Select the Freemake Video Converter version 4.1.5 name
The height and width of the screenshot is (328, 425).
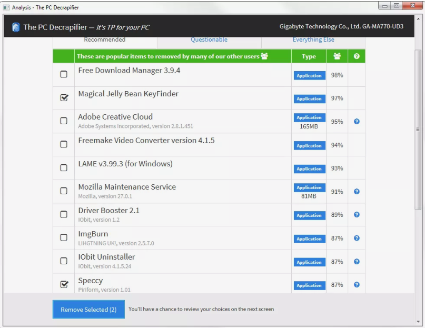(x=146, y=141)
